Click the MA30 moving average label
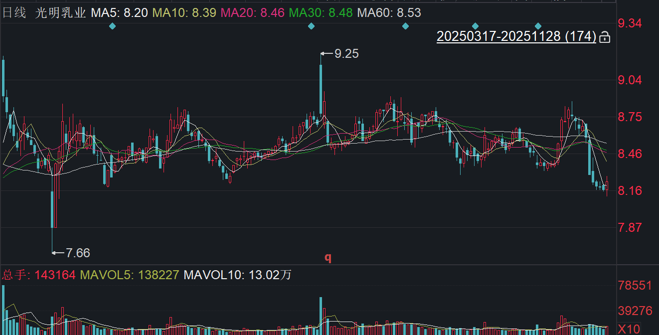The width and height of the screenshot is (659, 335). (x=322, y=13)
